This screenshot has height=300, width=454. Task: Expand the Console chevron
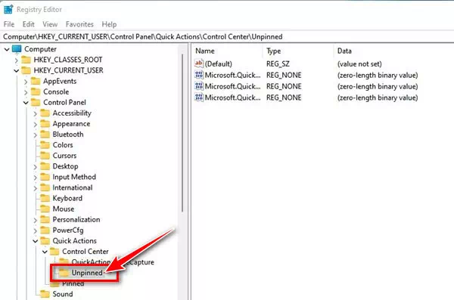[26, 92]
